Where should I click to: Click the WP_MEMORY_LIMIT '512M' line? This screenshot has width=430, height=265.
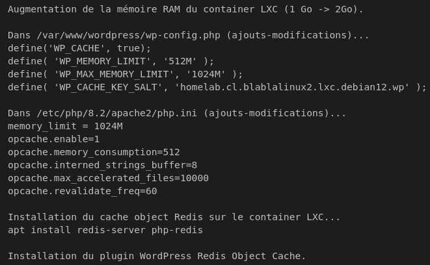tap(111, 62)
